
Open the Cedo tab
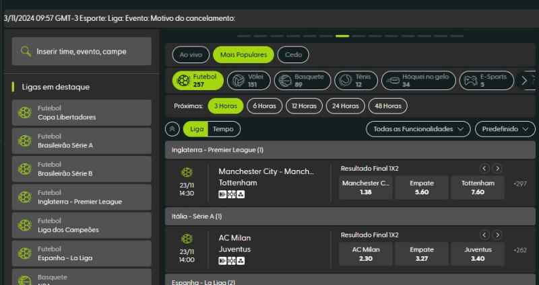click(293, 54)
